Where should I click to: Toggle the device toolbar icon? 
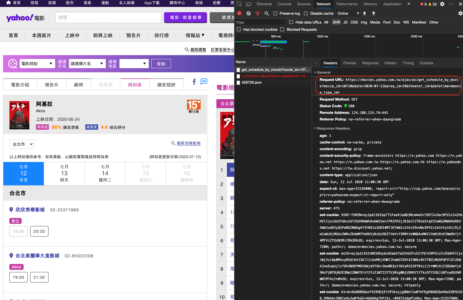tap(249, 4)
